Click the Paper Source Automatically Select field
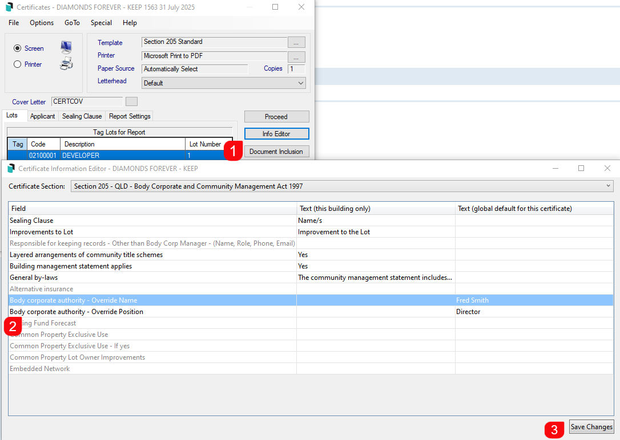The width and height of the screenshot is (620, 440). coord(195,68)
